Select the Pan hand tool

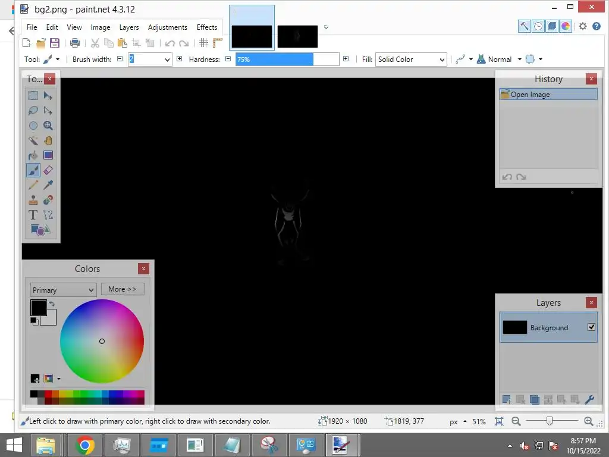click(x=48, y=140)
